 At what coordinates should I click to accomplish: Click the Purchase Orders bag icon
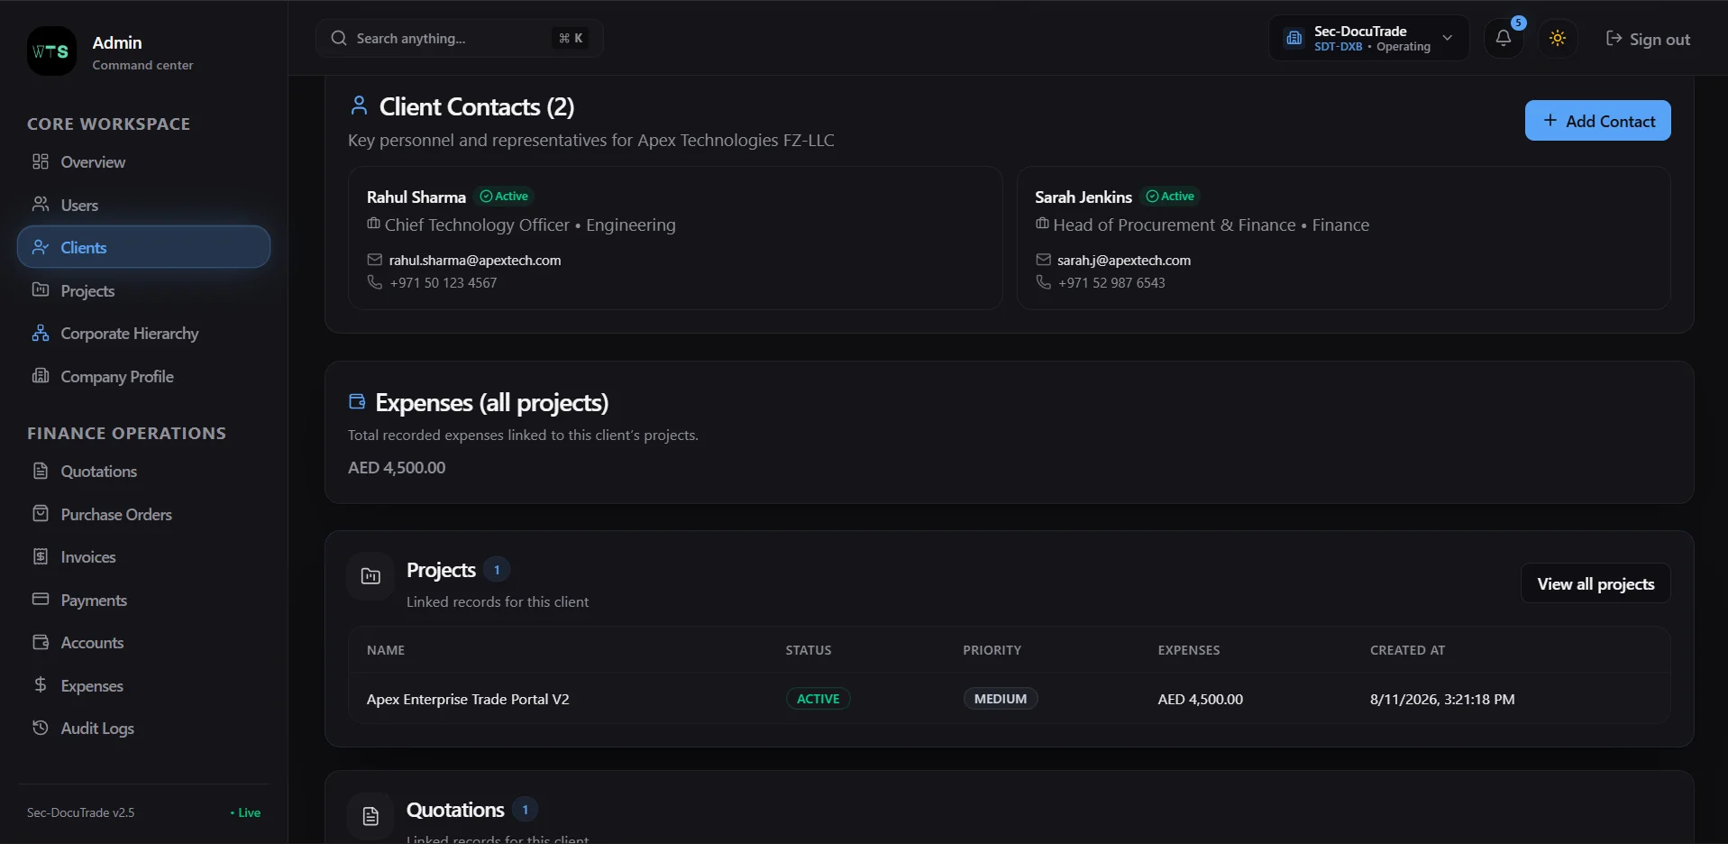pos(41,514)
